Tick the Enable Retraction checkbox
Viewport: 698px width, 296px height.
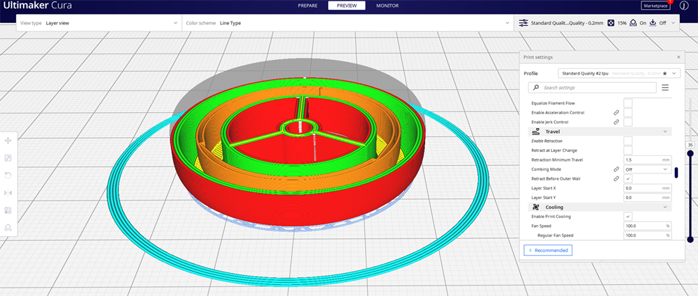pos(628,141)
